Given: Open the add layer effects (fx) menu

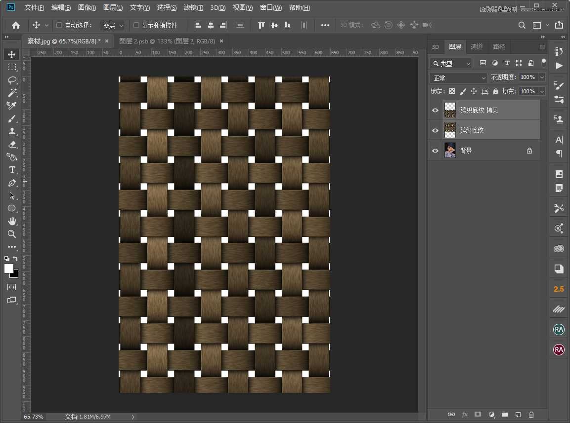Looking at the screenshot, I should [x=464, y=415].
